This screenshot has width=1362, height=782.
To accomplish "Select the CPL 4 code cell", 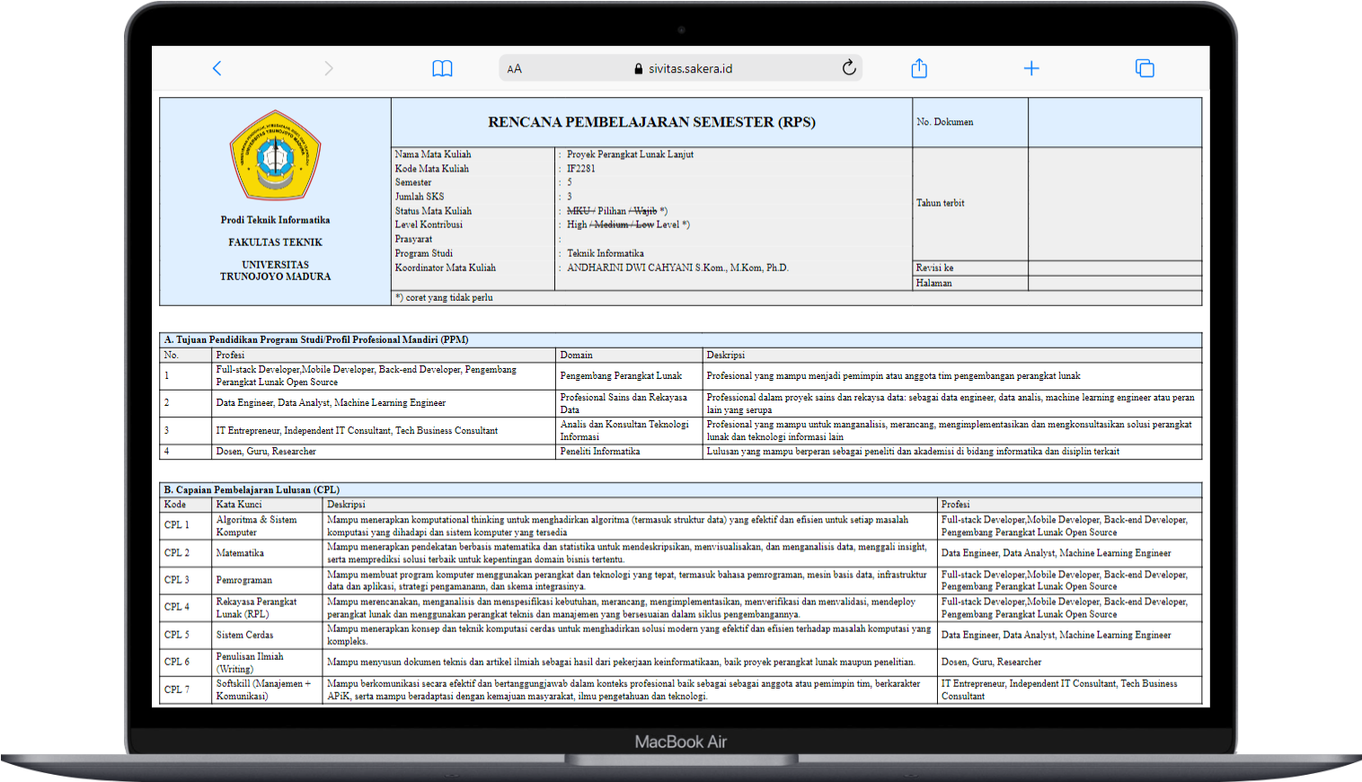I will 186,607.
